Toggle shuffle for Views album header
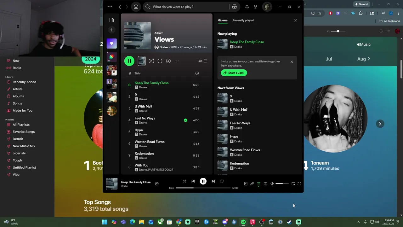The width and height of the screenshot is (403, 227). point(151,61)
